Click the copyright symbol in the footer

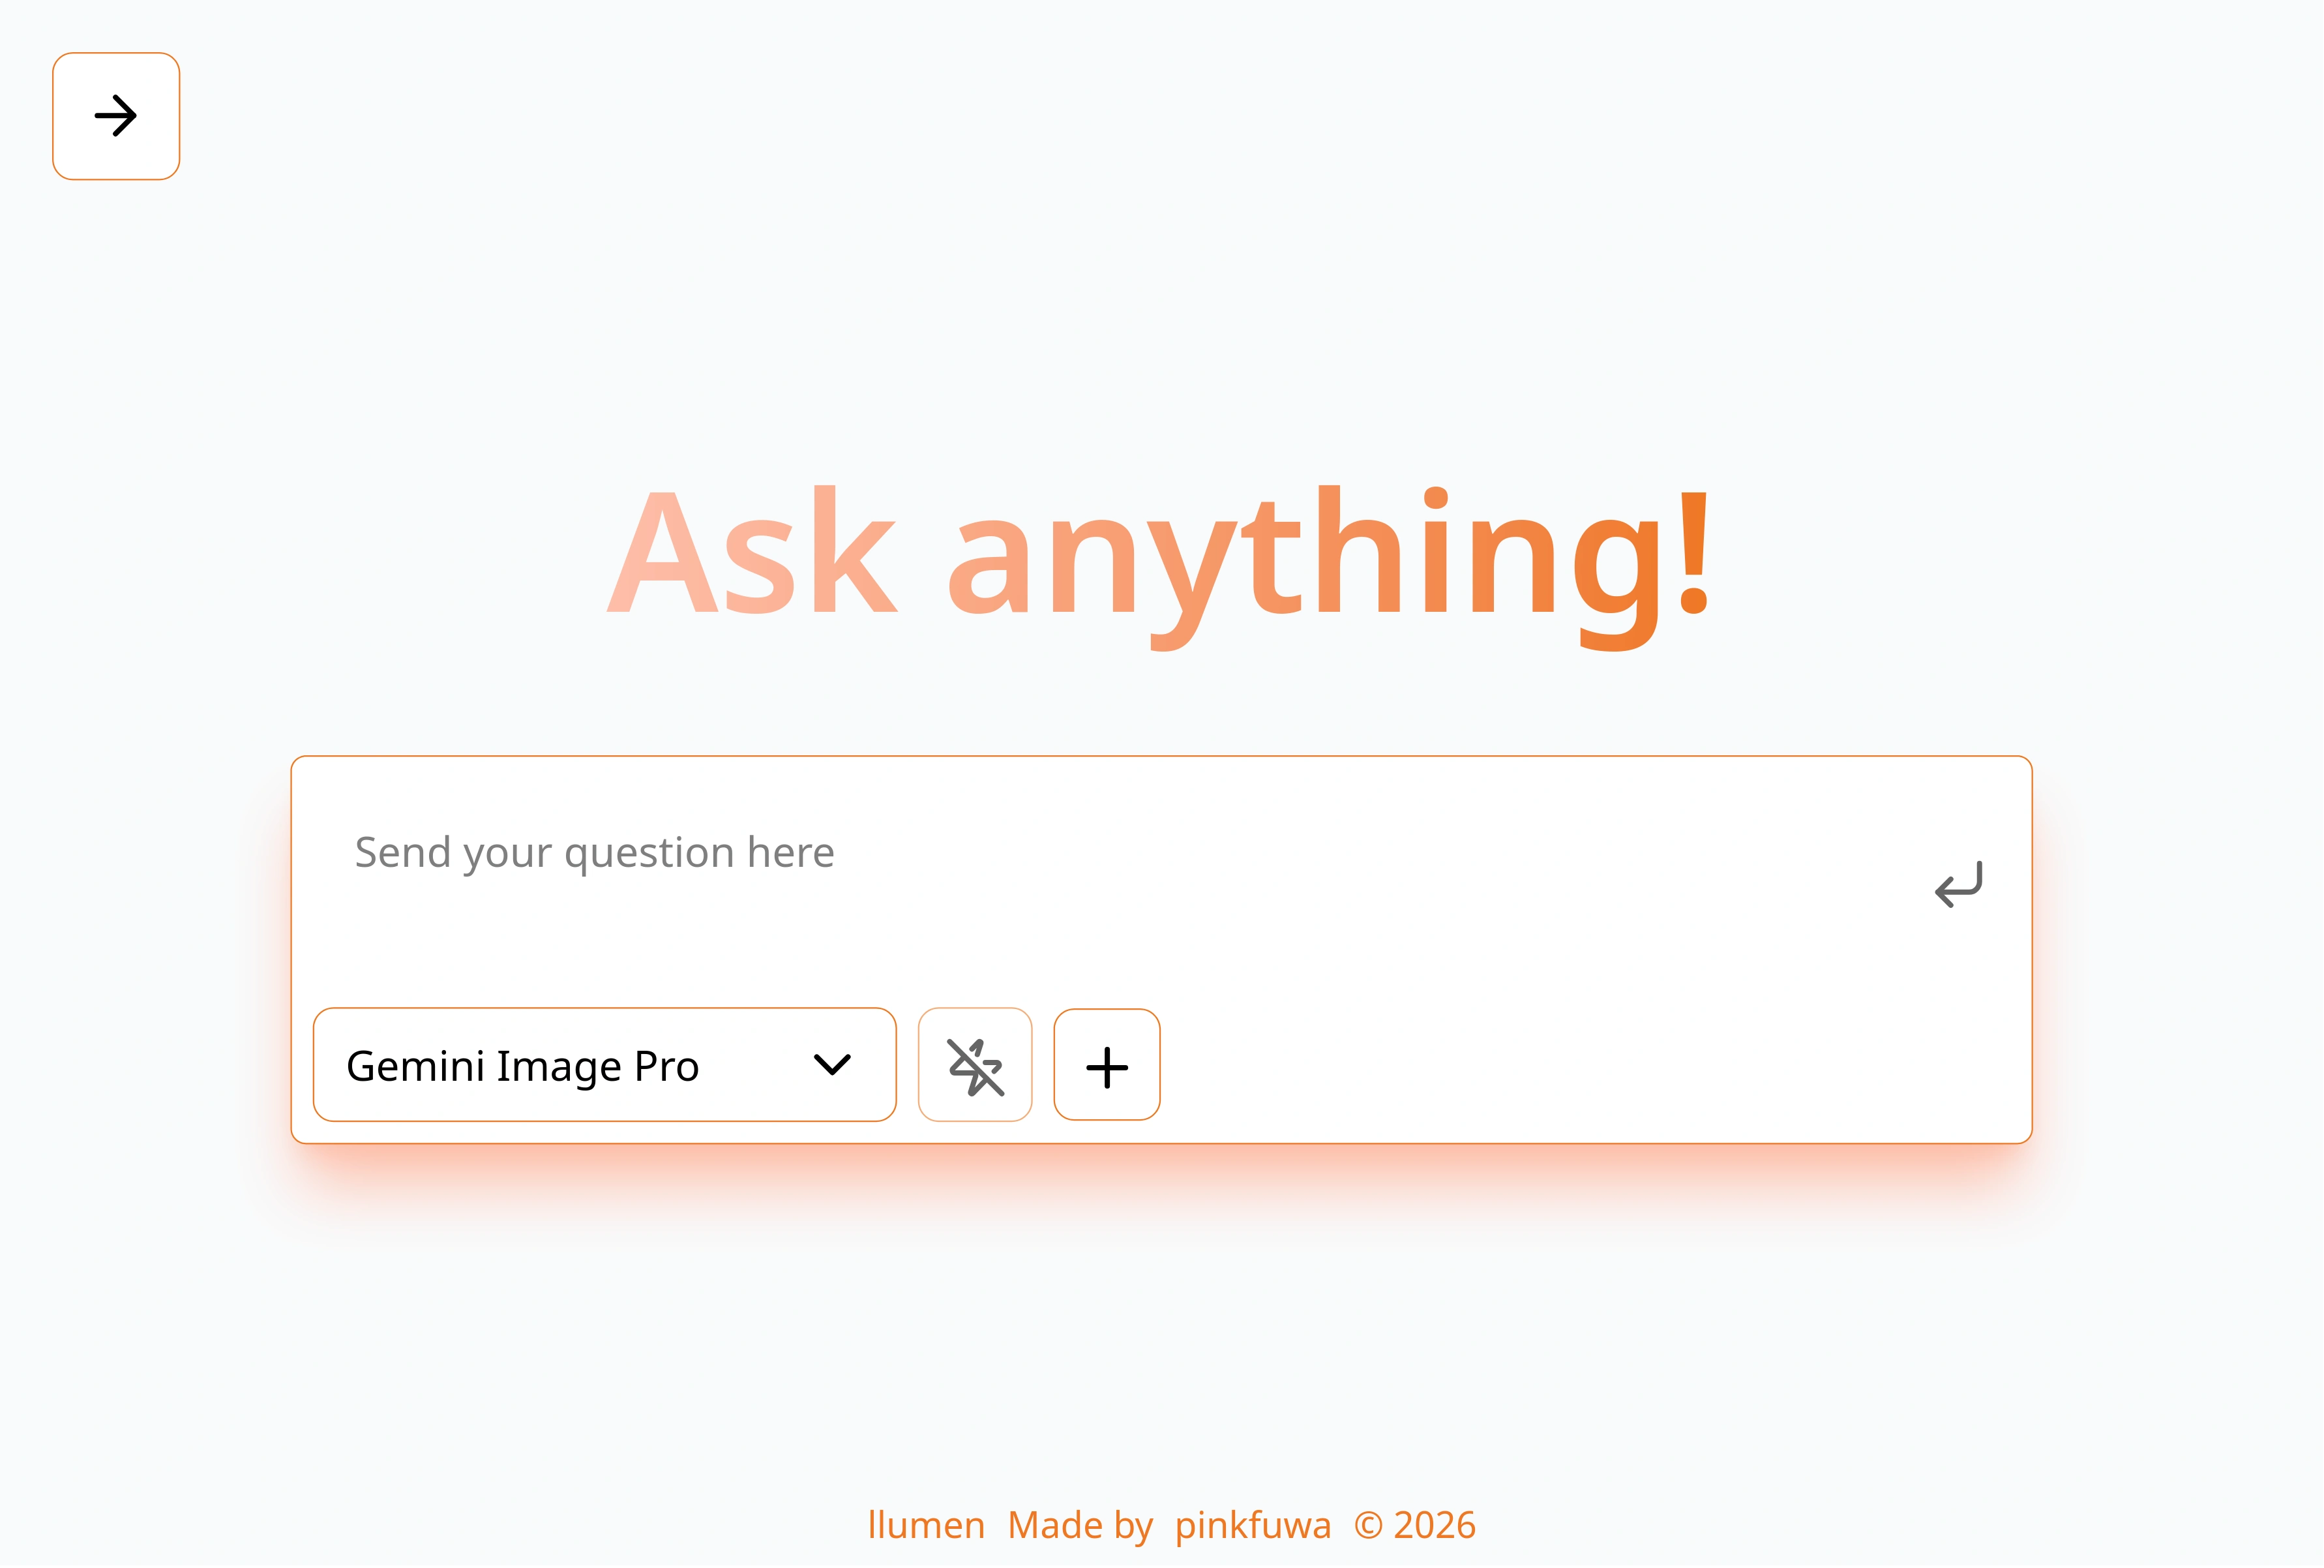(1367, 1526)
